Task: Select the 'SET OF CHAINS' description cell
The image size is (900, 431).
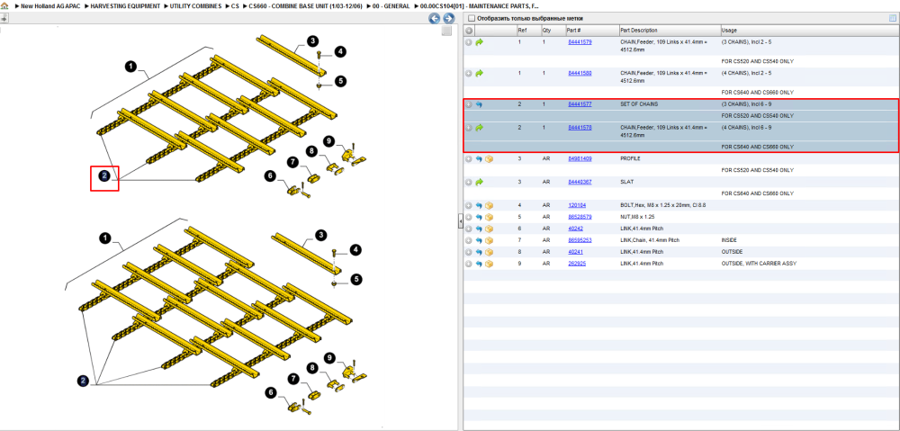Action: 639,104
